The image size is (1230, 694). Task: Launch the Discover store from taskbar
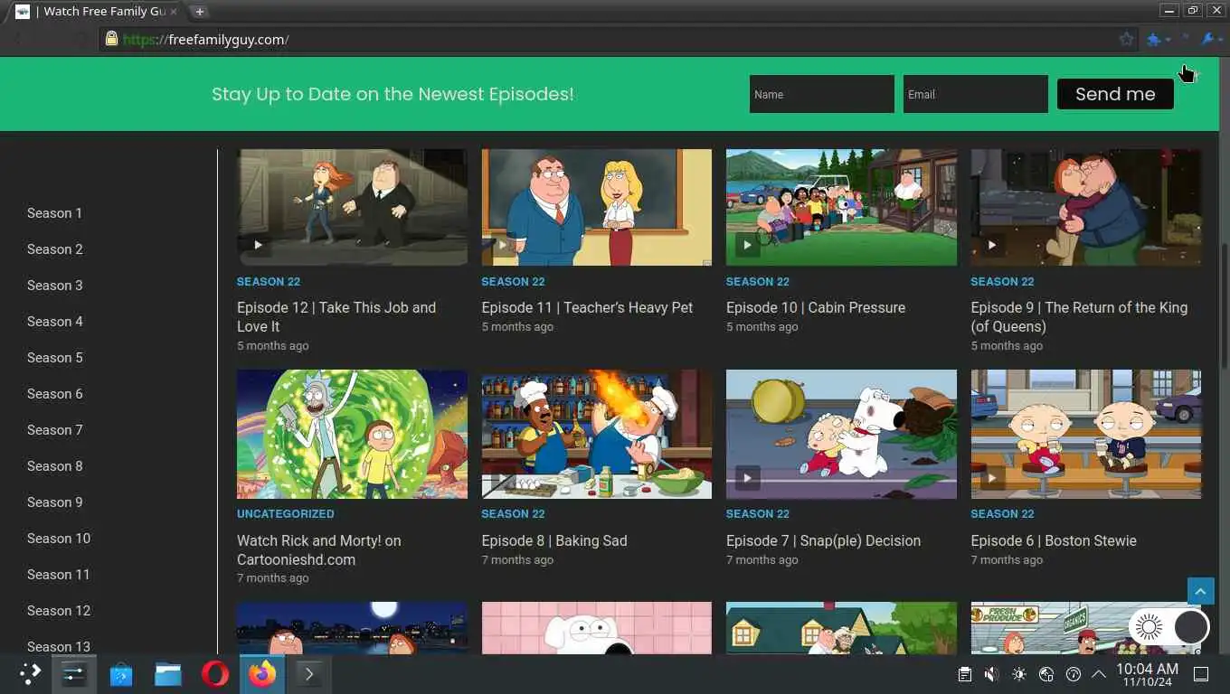click(121, 674)
